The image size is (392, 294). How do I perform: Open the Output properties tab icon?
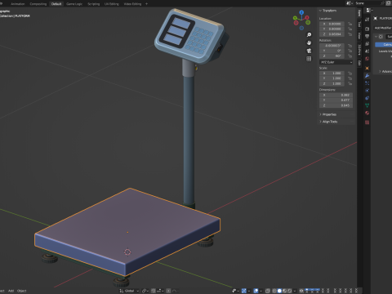tap(367, 36)
